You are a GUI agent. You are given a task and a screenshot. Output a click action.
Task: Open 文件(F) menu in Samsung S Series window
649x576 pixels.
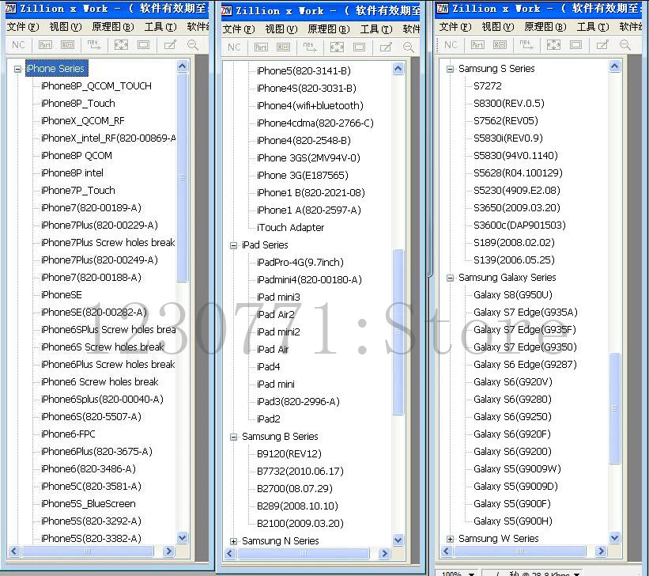click(x=455, y=27)
